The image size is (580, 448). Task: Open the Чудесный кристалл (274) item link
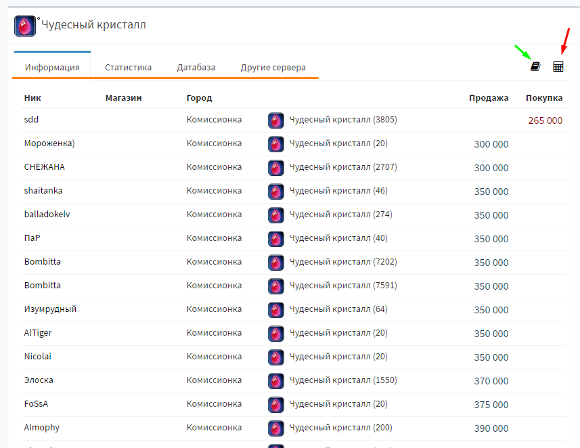point(340,215)
